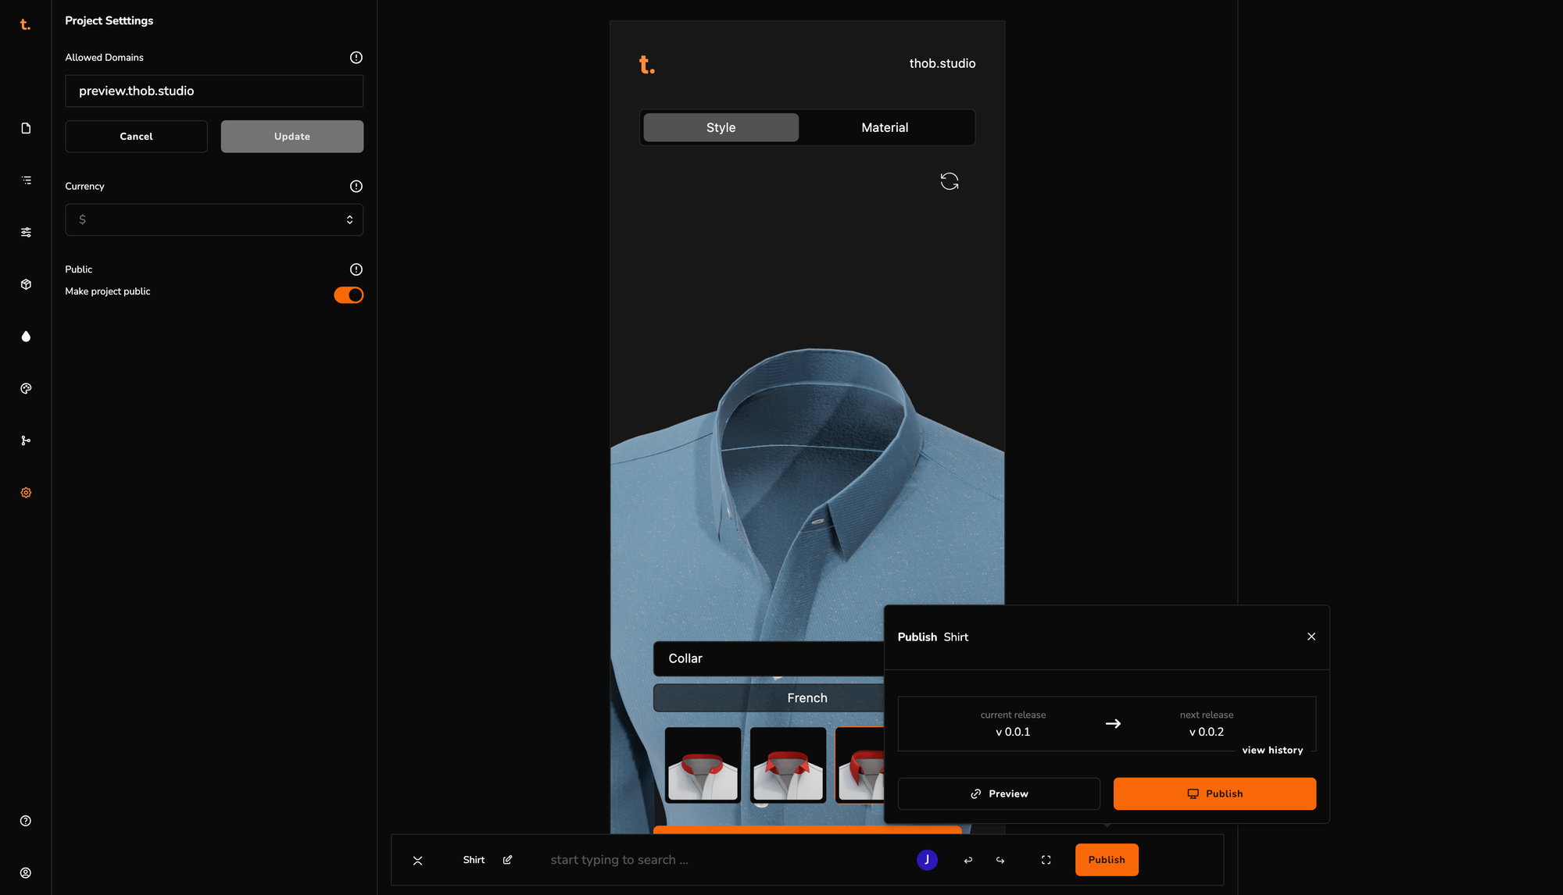This screenshot has width=1563, height=895.
Task: Click Preview button in Publish dialog
Action: (x=998, y=793)
